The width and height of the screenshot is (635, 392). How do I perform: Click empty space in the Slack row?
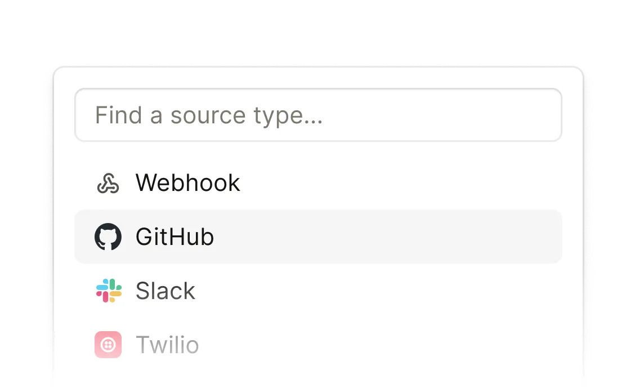(377, 291)
